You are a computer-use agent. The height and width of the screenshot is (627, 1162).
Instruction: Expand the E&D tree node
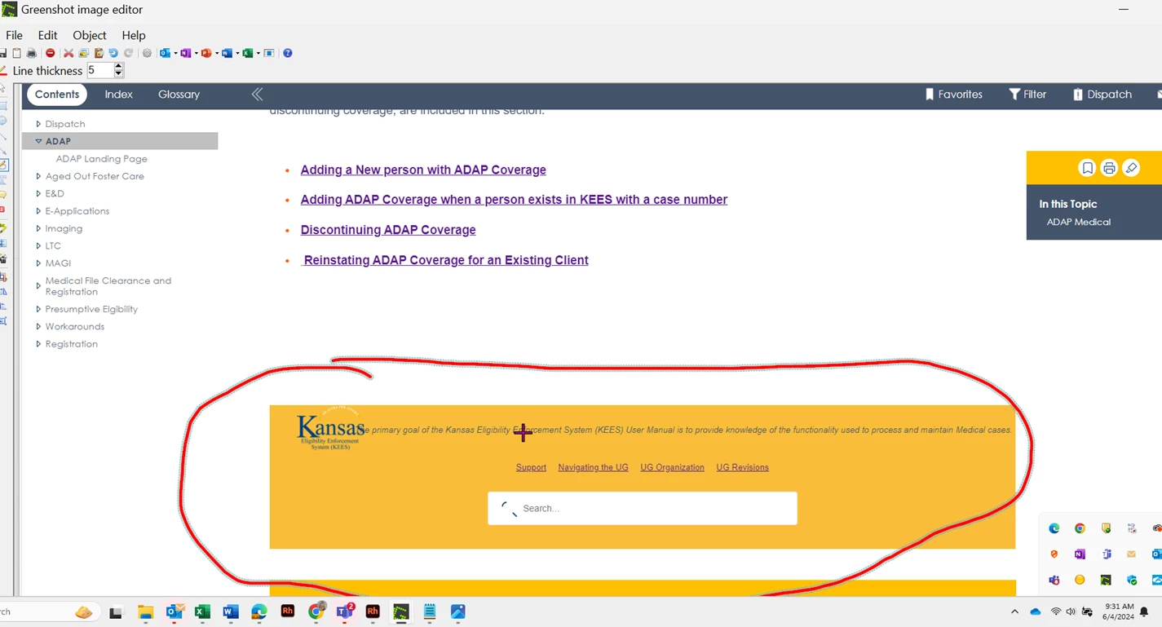38,193
